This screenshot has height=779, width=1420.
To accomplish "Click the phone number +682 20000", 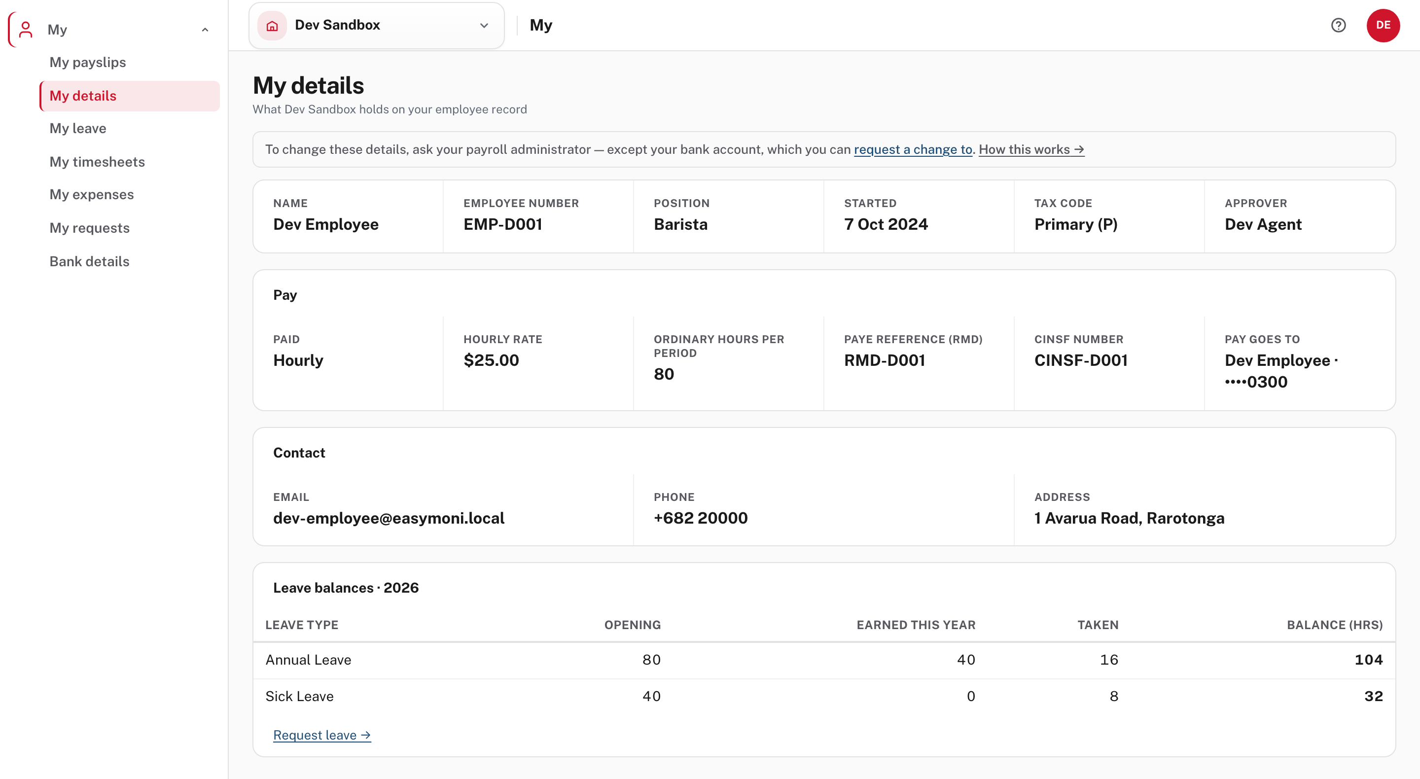I will point(701,518).
